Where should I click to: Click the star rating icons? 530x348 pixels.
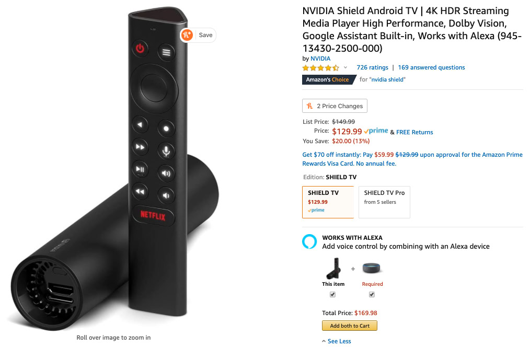coord(320,67)
